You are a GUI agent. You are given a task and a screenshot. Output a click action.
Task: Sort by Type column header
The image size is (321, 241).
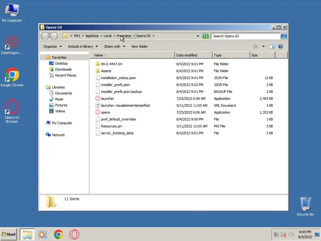click(231, 55)
